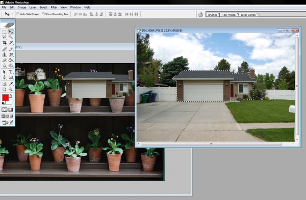Viewport: 306px width, 200px height.
Task: Select the Crop tool
Action: click(x=4, y=42)
